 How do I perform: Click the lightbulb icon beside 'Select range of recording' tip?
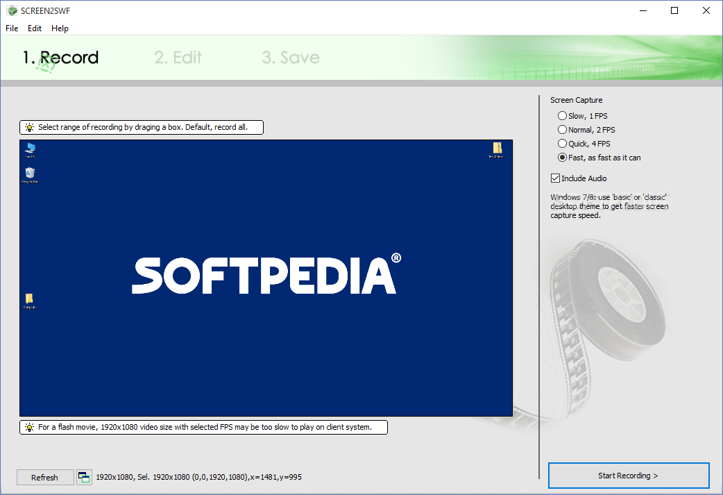30,127
